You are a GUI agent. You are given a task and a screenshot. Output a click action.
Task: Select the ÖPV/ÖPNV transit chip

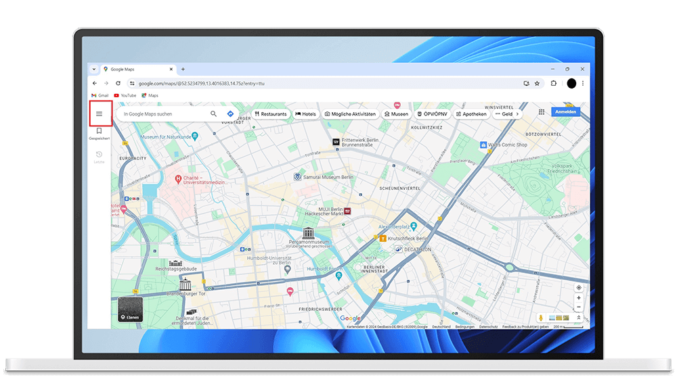click(432, 114)
